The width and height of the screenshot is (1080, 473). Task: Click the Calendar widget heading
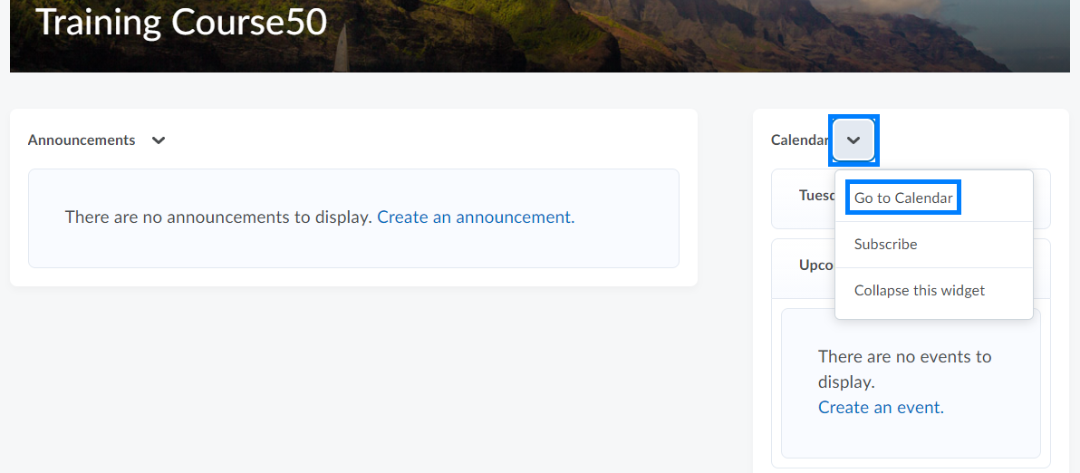(x=798, y=140)
